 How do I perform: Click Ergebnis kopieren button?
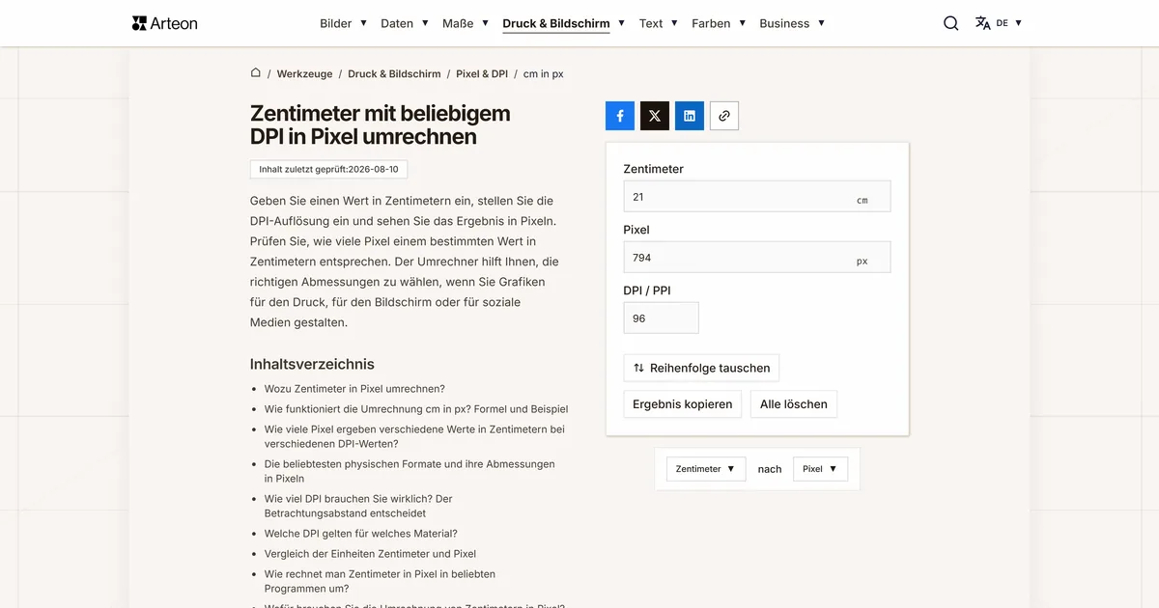683,404
